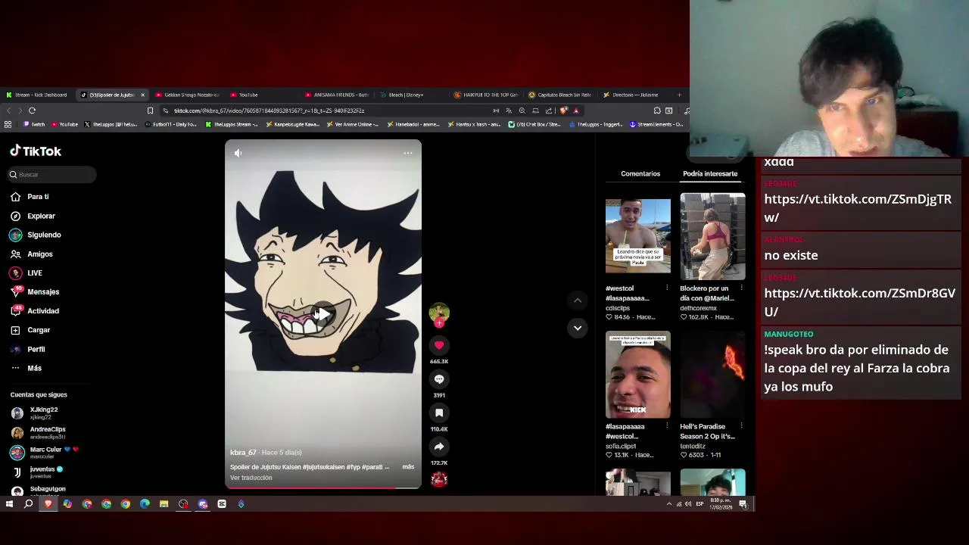Switch to ANISAMA FRIENDS tab
The height and width of the screenshot is (545, 969).
click(x=337, y=95)
